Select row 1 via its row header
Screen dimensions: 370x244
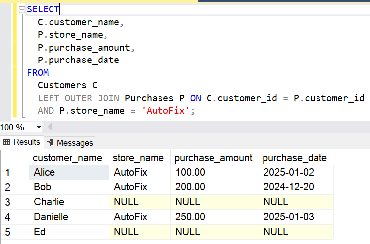[8, 173]
